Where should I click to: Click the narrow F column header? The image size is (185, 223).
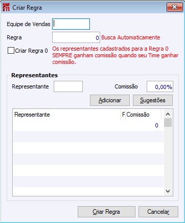pyautogui.click(x=123, y=115)
